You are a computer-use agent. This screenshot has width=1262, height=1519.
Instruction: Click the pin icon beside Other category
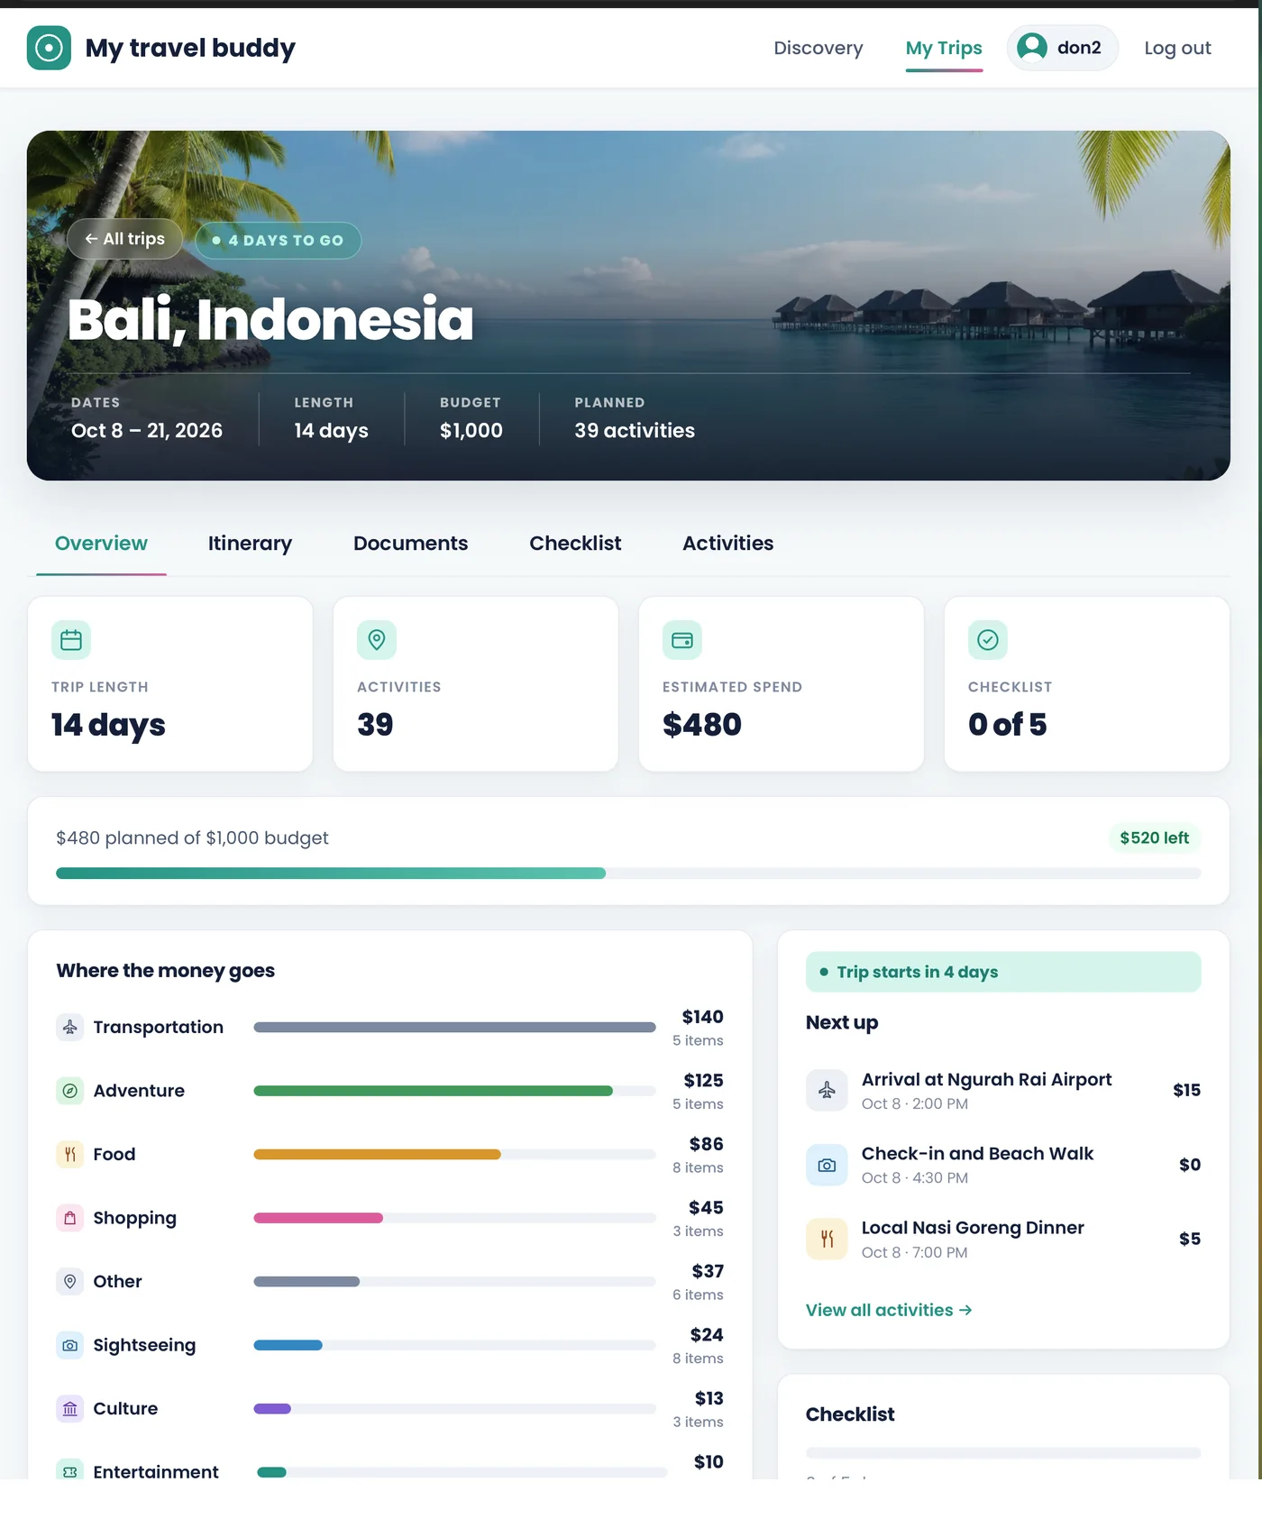coord(70,1281)
